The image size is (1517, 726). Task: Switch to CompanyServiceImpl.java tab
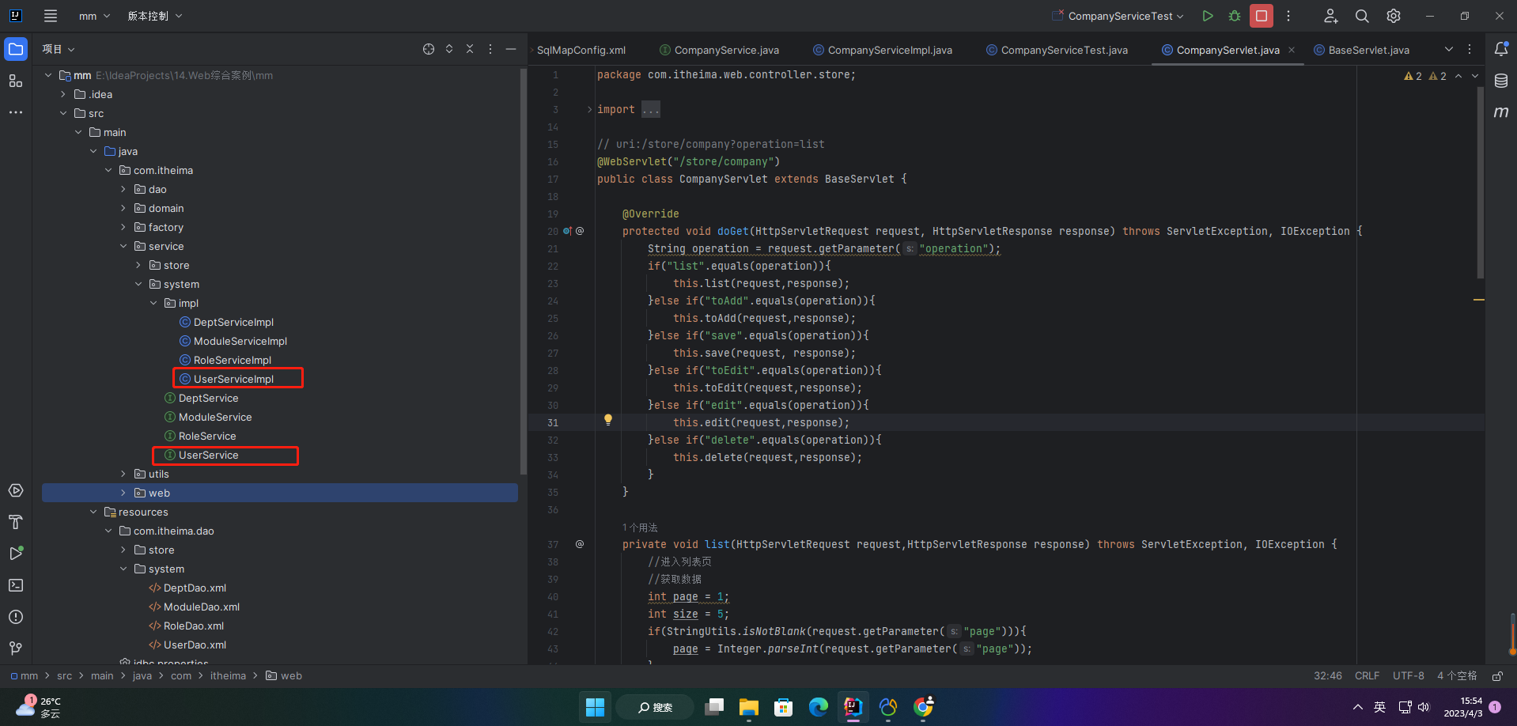pyautogui.click(x=883, y=50)
